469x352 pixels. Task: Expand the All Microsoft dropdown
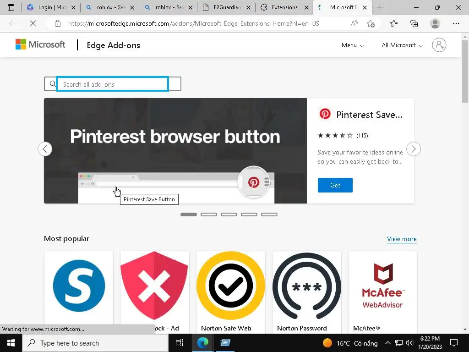[402, 45]
